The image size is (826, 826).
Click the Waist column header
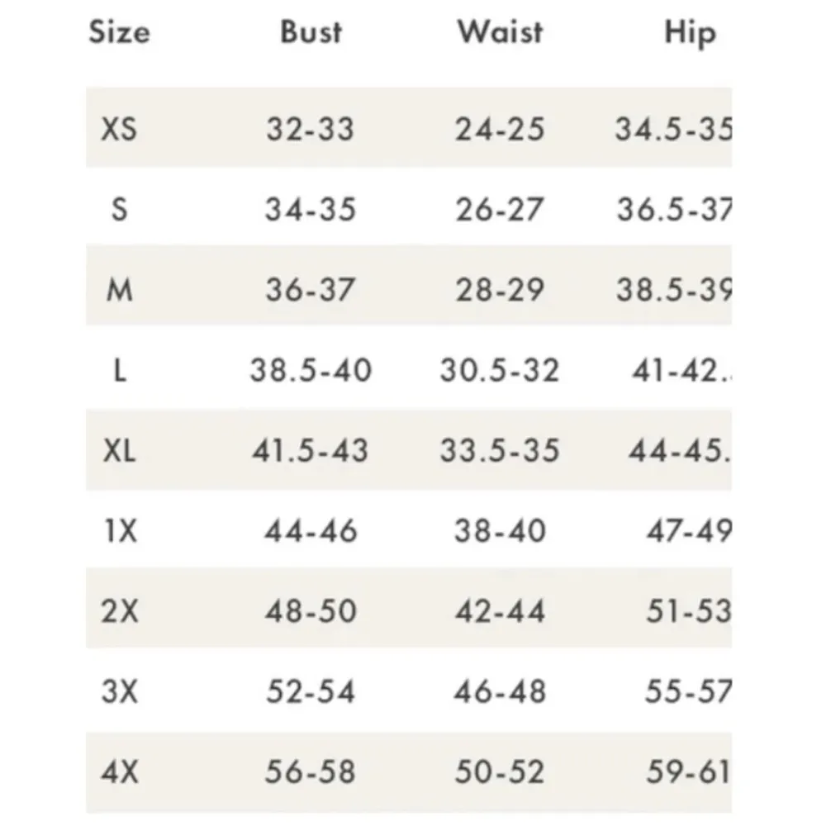click(501, 33)
